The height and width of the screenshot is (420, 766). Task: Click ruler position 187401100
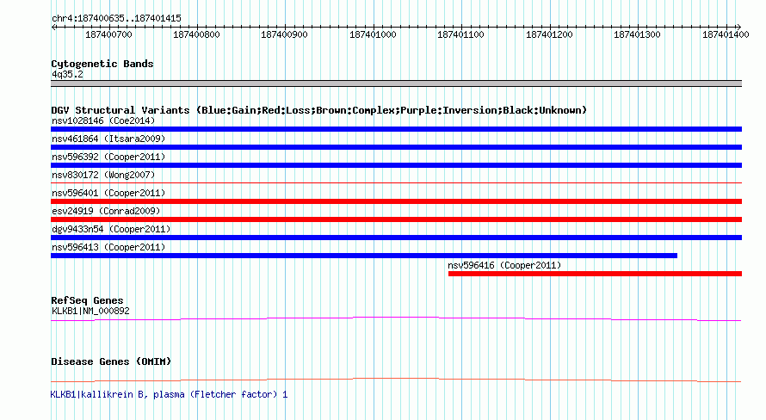pos(460,34)
